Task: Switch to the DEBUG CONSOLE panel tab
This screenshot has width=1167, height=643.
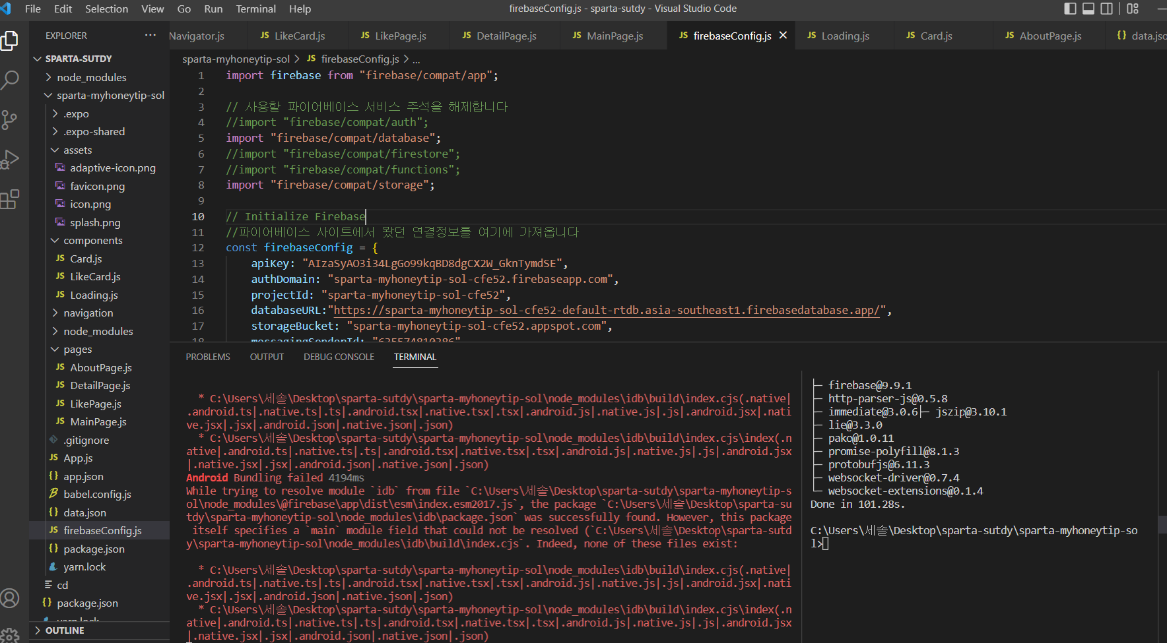Action: pos(339,357)
